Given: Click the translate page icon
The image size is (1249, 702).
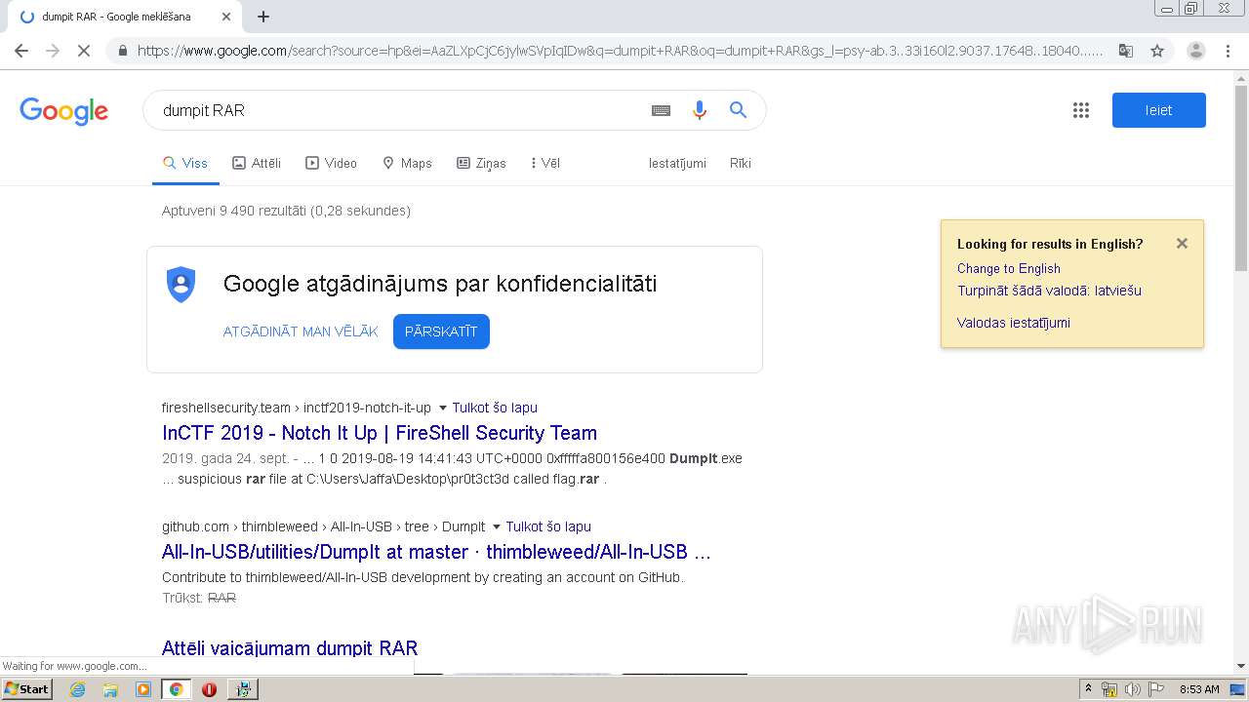Looking at the screenshot, I should (x=1126, y=51).
